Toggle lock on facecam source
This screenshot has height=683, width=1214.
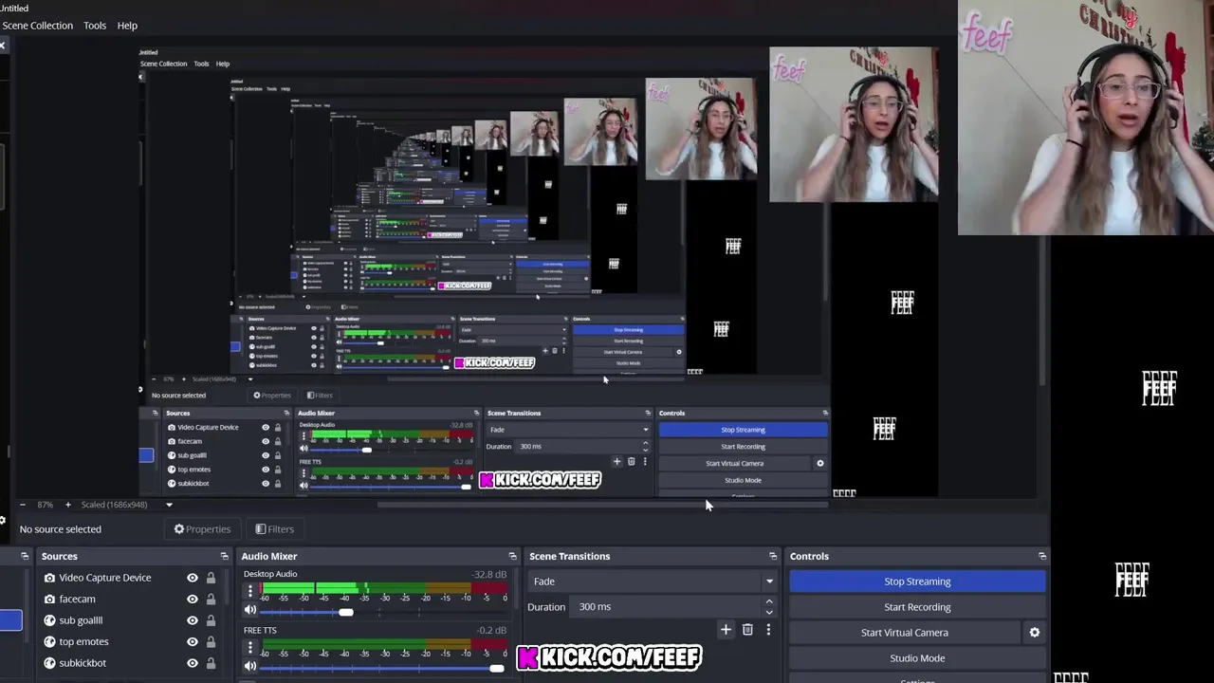211,599
